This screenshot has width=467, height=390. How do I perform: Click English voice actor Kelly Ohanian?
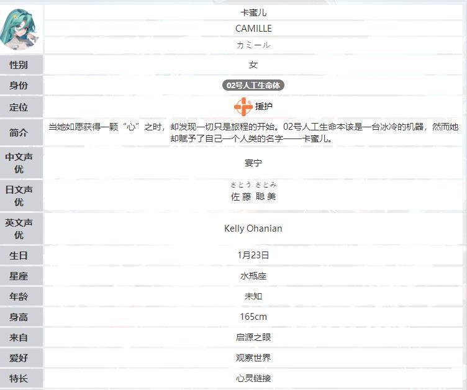(253, 229)
